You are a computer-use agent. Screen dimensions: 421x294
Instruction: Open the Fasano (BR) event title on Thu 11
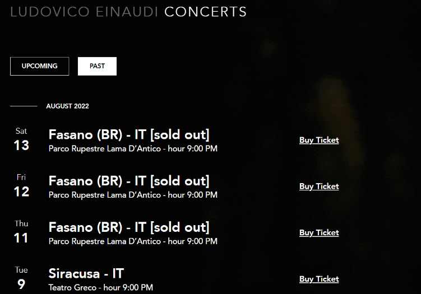pos(129,227)
